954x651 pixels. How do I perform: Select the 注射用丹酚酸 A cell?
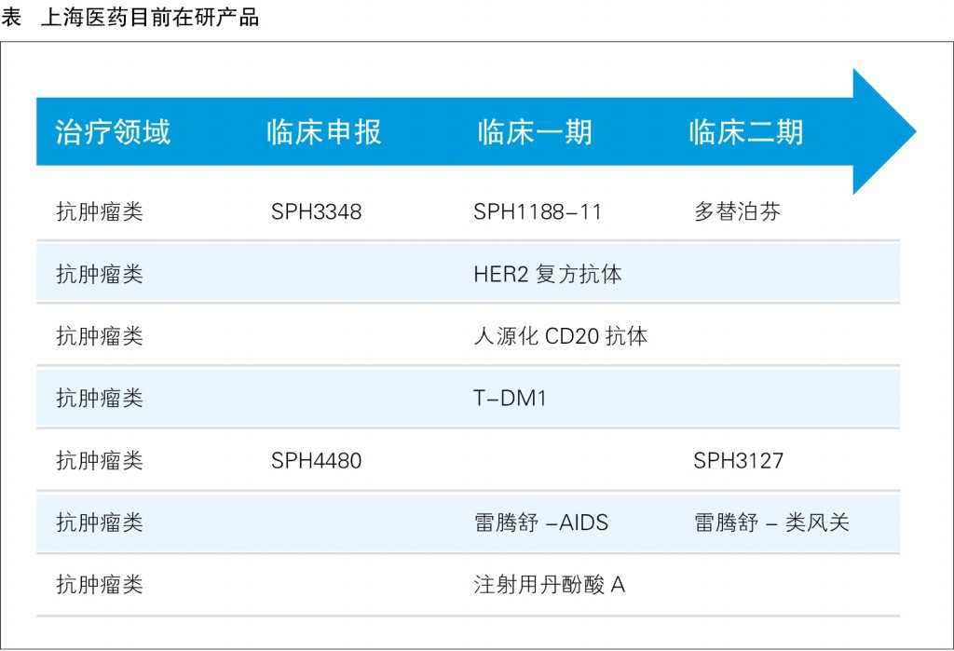coord(550,585)
